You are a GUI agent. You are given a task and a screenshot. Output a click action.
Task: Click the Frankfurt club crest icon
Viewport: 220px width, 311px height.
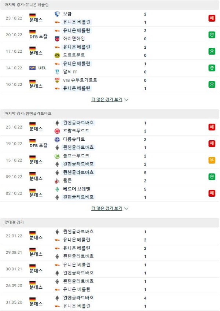(57, 131)
